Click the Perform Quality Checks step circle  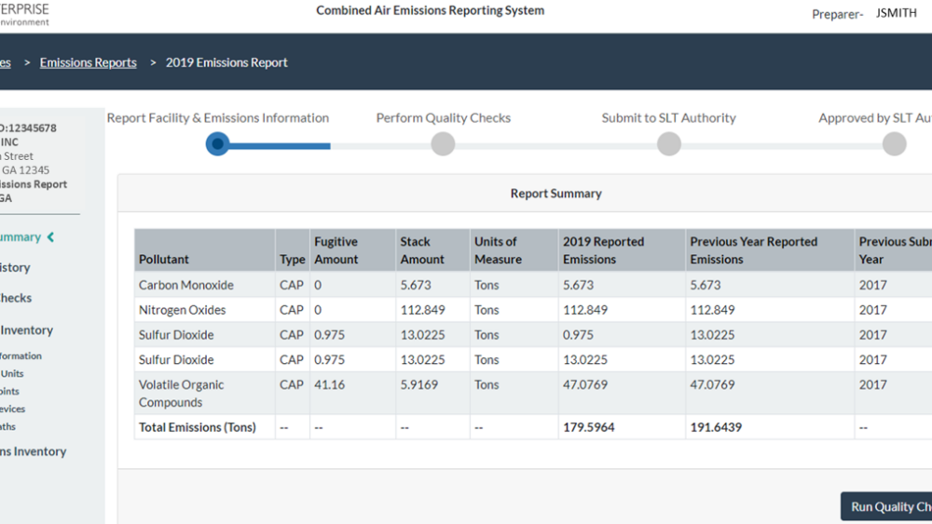click(443, 144)
